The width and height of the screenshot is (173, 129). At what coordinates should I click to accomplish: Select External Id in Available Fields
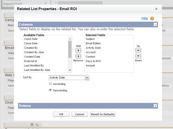31,61
